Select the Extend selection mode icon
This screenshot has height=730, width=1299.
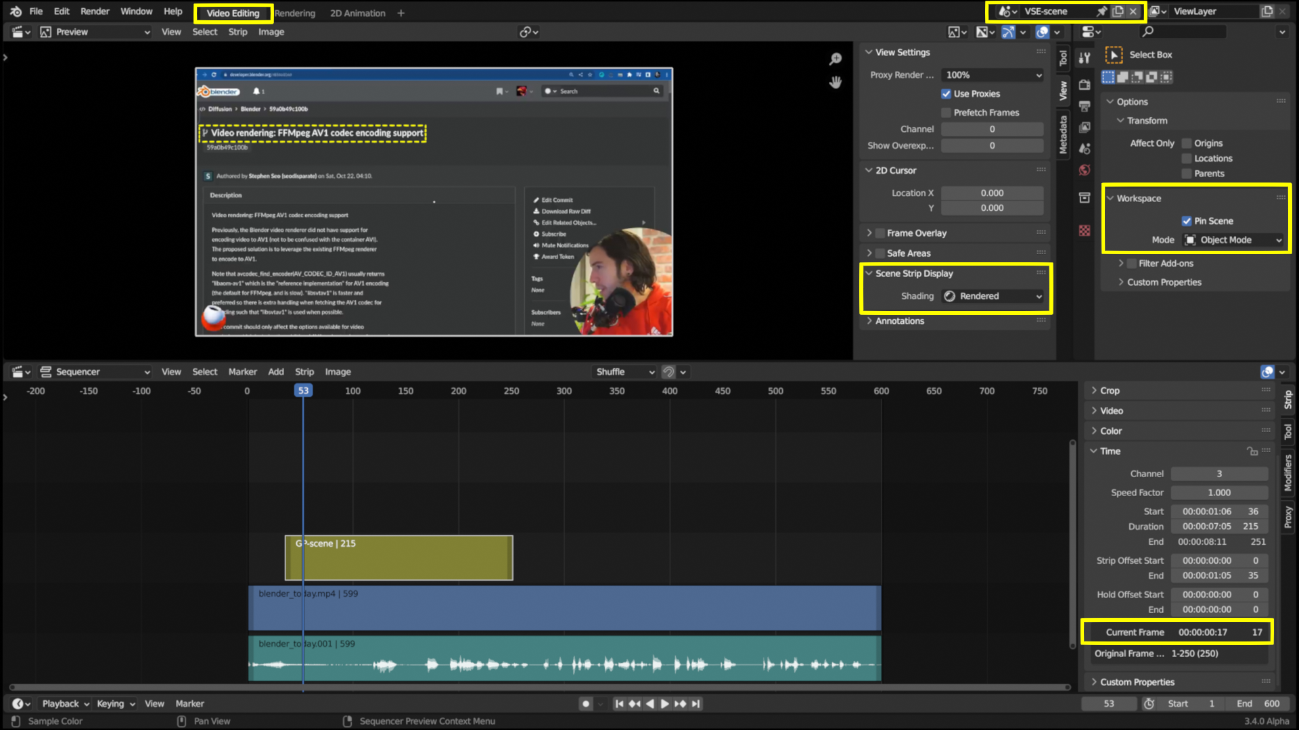1122,77
